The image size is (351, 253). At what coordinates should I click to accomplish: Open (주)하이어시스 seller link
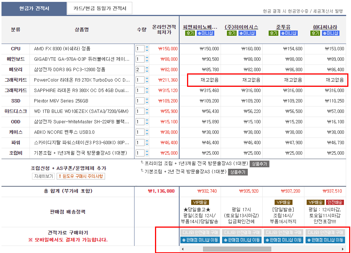[241, 27]
